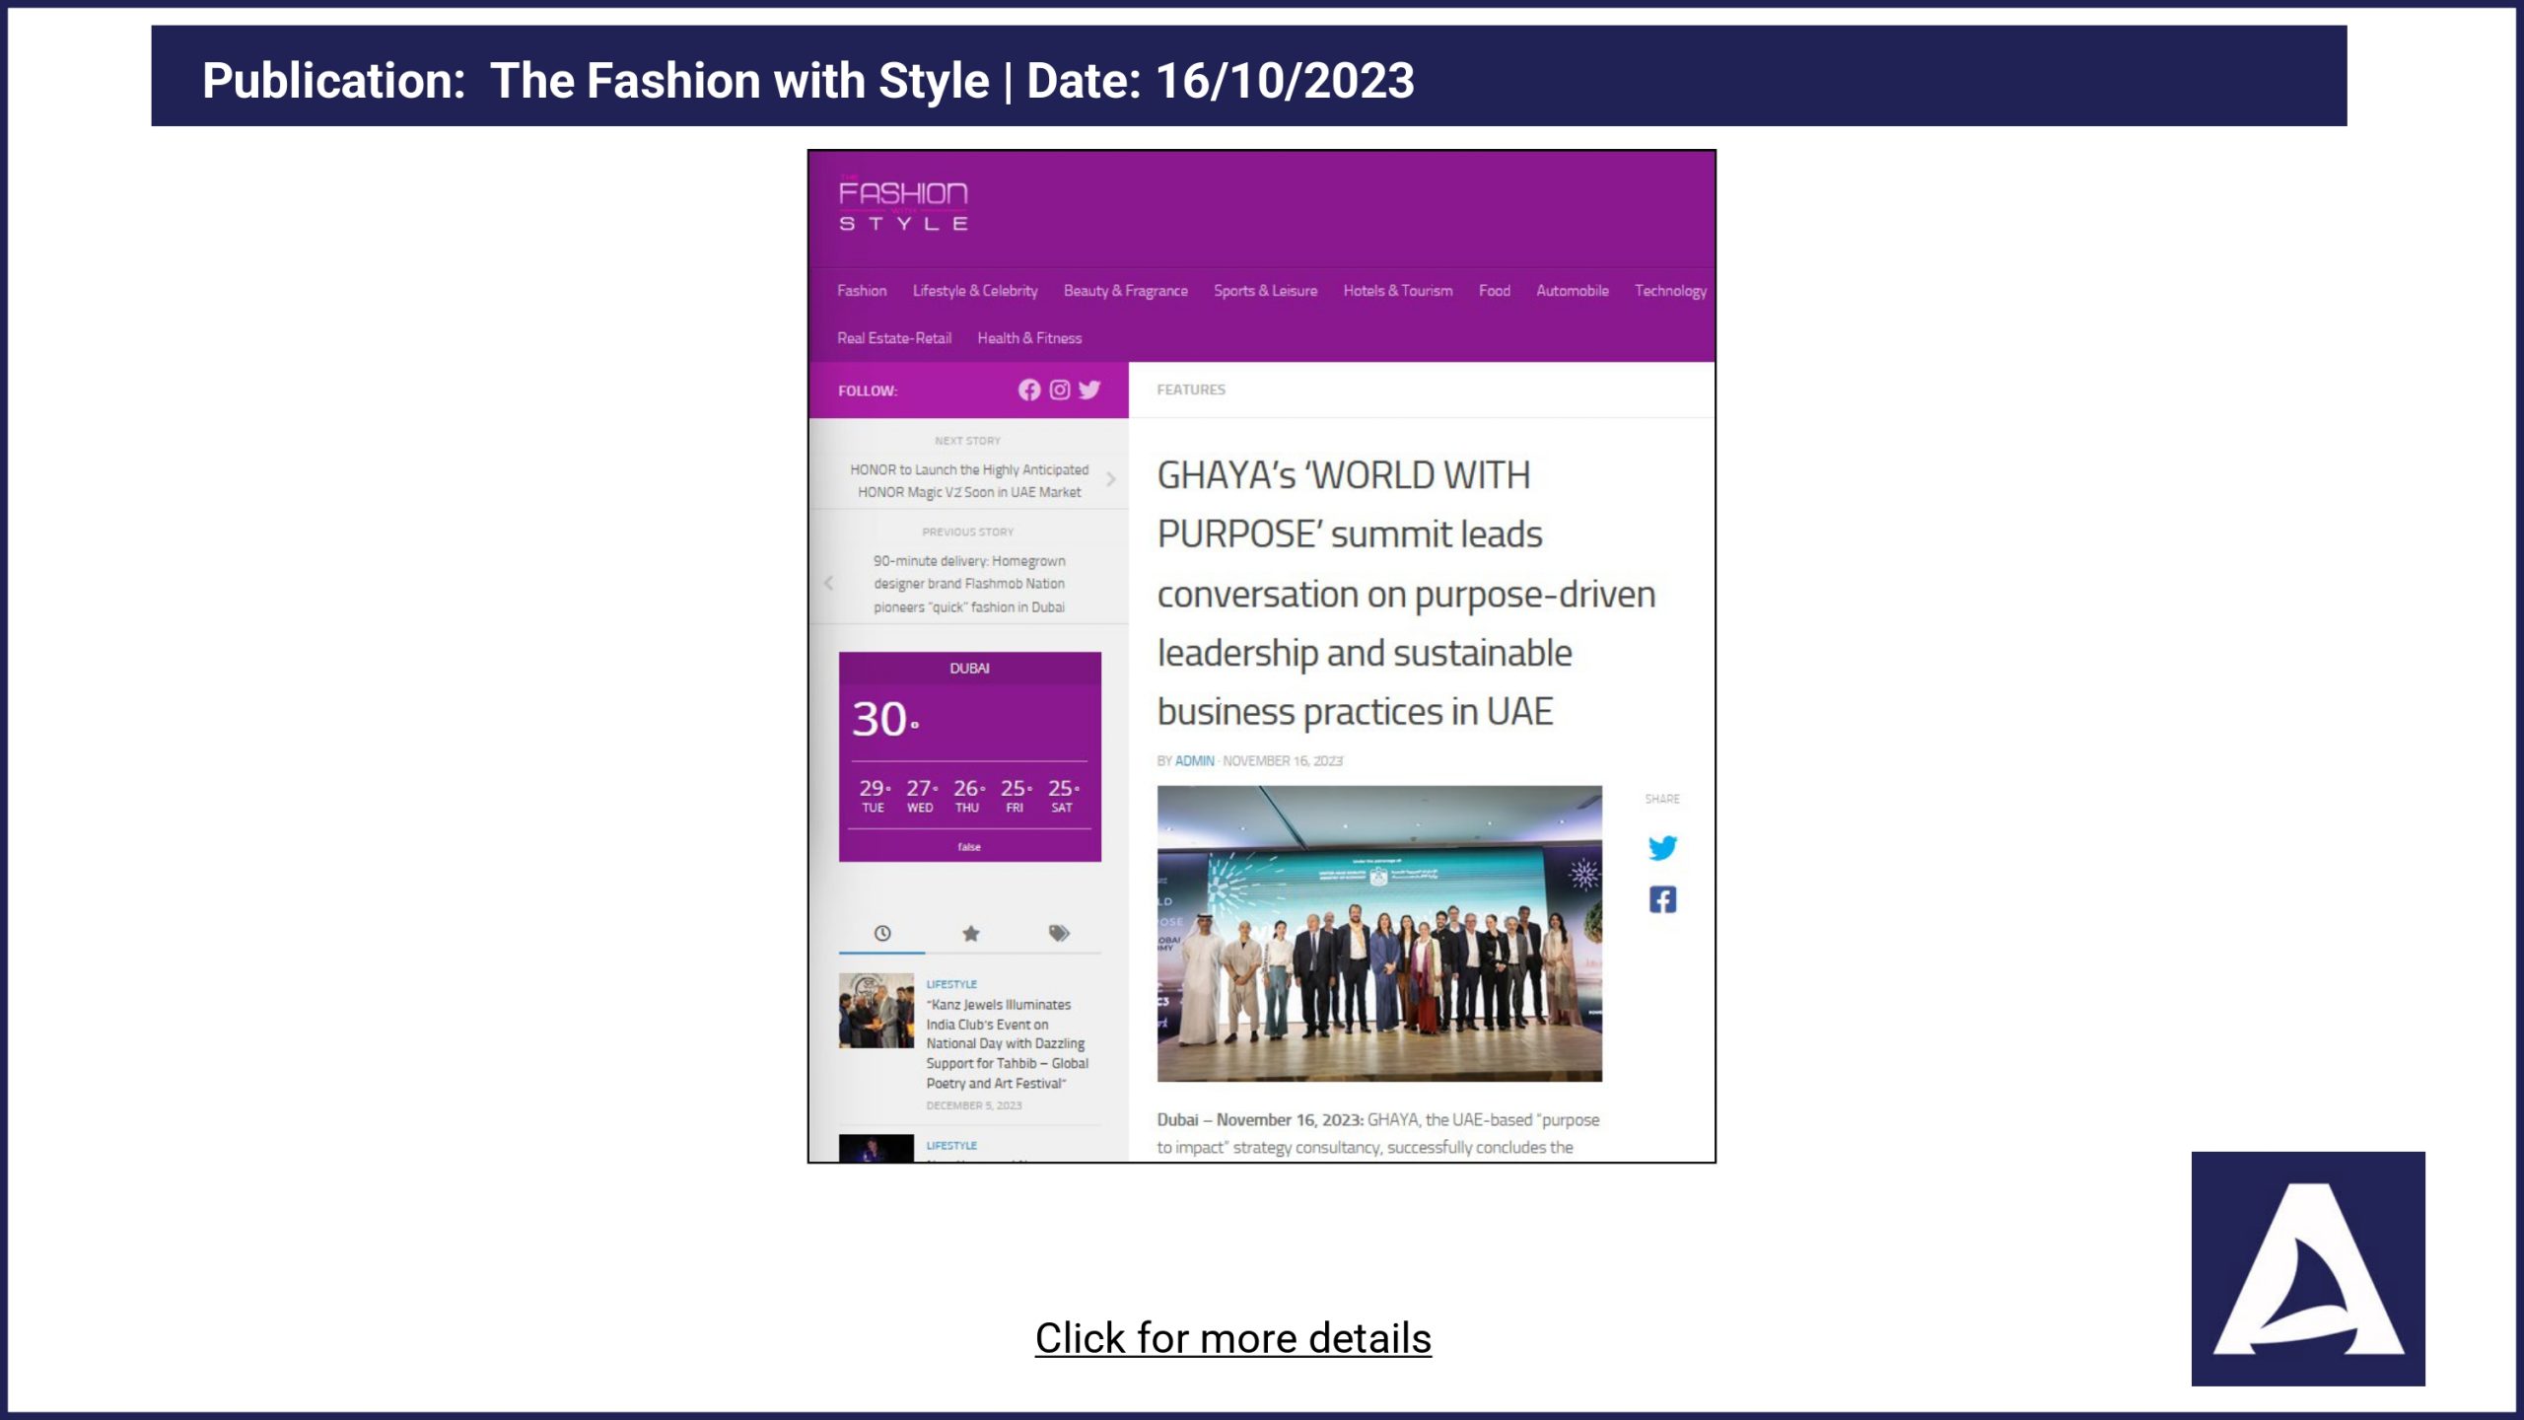Image resolution: width=2524 pixels, height=1420 pixels.
Task: Click the 30° current temperature
Action: click(x=884, y=719)
